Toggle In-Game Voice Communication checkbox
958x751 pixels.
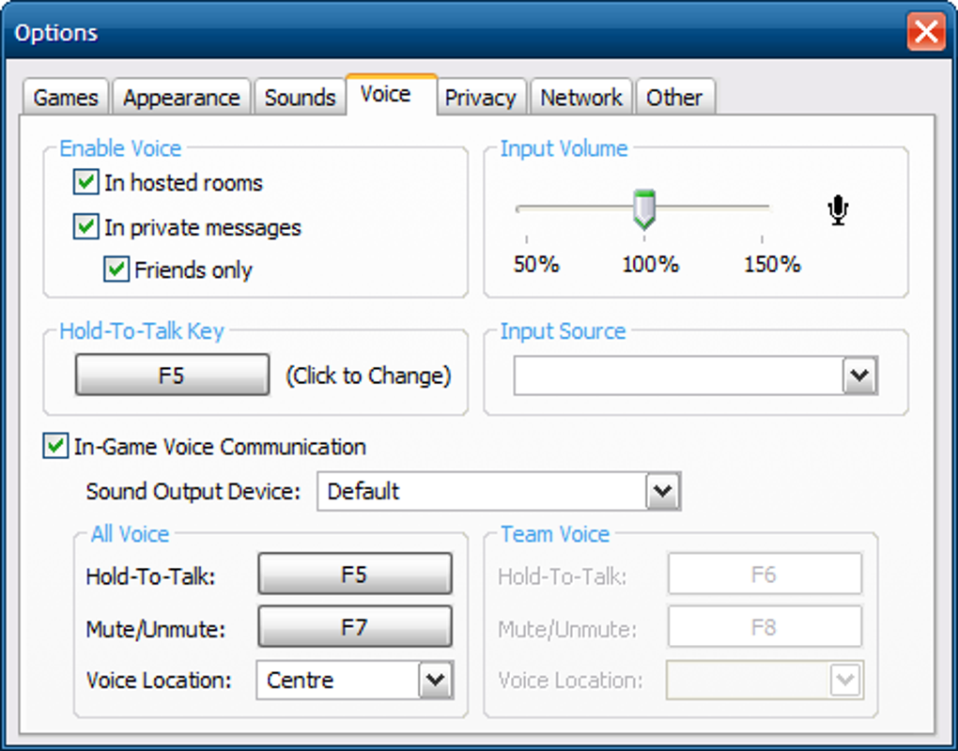tap(55, 446)
